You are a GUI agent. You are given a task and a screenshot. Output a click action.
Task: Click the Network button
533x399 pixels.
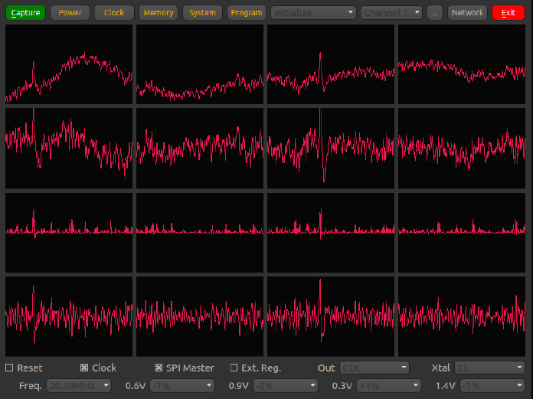point(467,12)
